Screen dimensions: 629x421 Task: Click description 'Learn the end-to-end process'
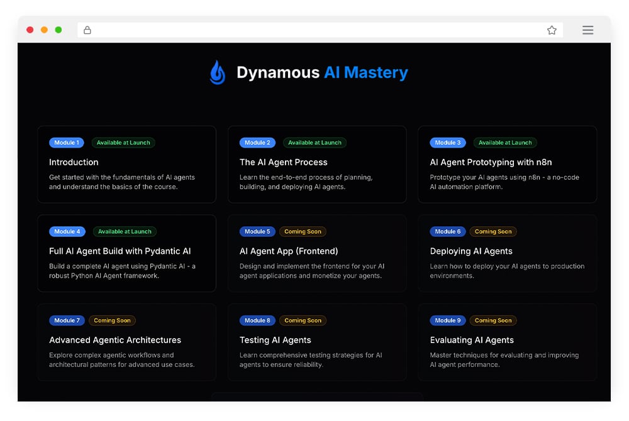pos(306,182)
